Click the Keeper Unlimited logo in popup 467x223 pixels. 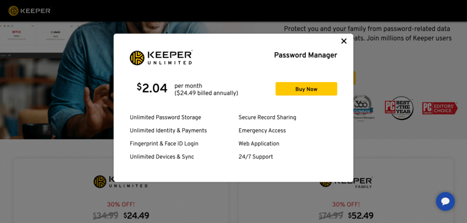161,57
